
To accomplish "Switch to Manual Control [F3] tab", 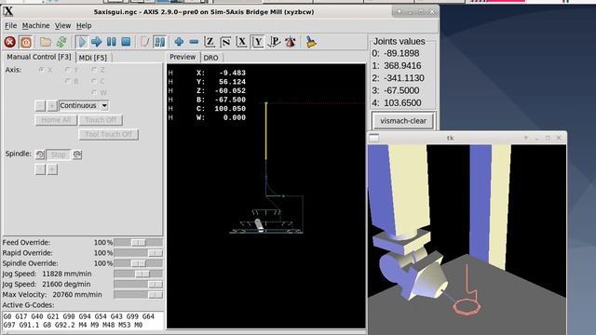I will coord(39,57).
